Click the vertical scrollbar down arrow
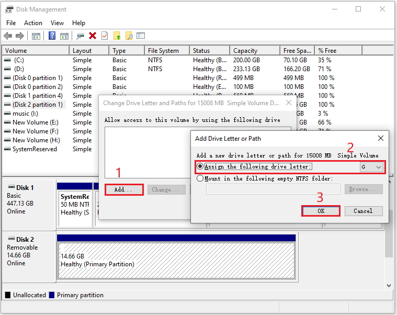Screen dimensions: 397x315 point(389,286)
